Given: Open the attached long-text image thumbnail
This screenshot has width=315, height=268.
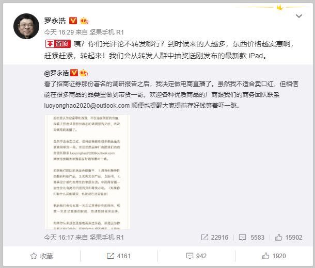Looking at the screenshot, I should click(87, 172).
